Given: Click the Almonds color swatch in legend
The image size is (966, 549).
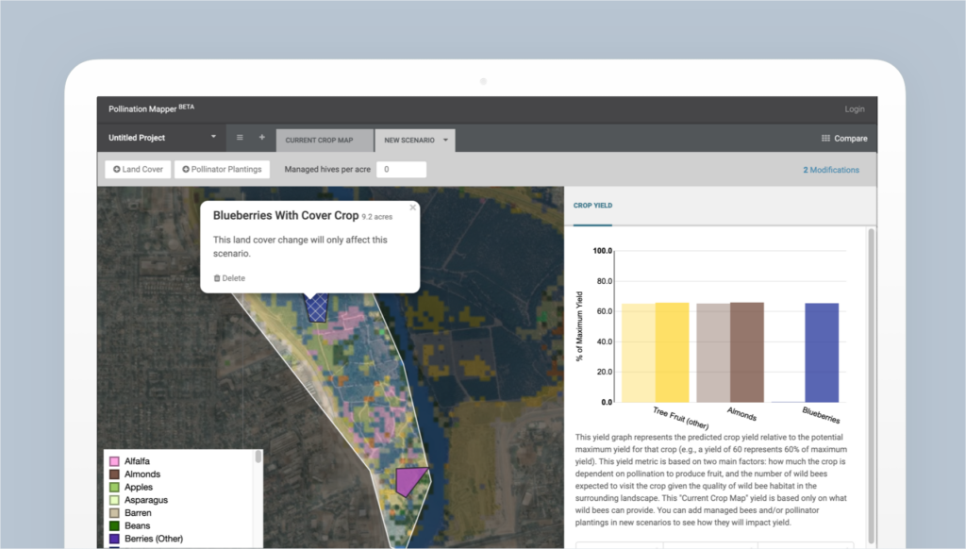Looking at the screenshot, I should [112, 474].
